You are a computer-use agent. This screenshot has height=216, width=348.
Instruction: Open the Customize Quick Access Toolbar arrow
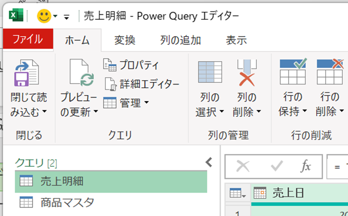click(66, 17)
